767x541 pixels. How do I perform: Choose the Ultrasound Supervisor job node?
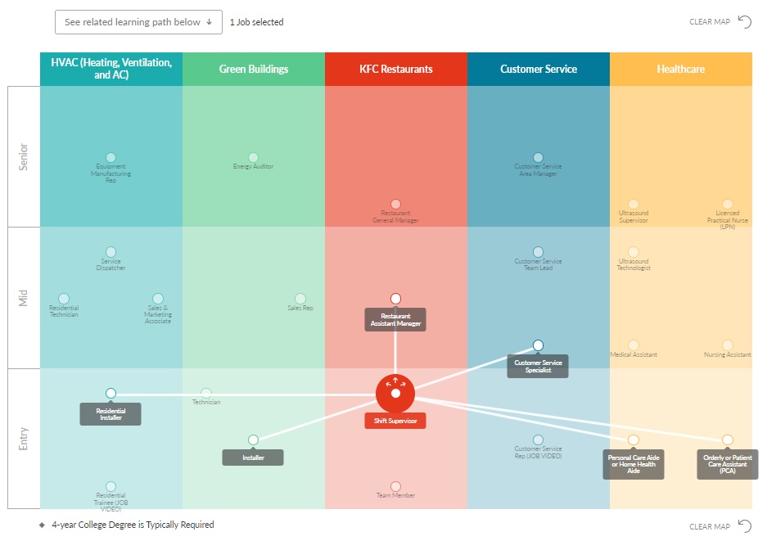click(634, 204)
